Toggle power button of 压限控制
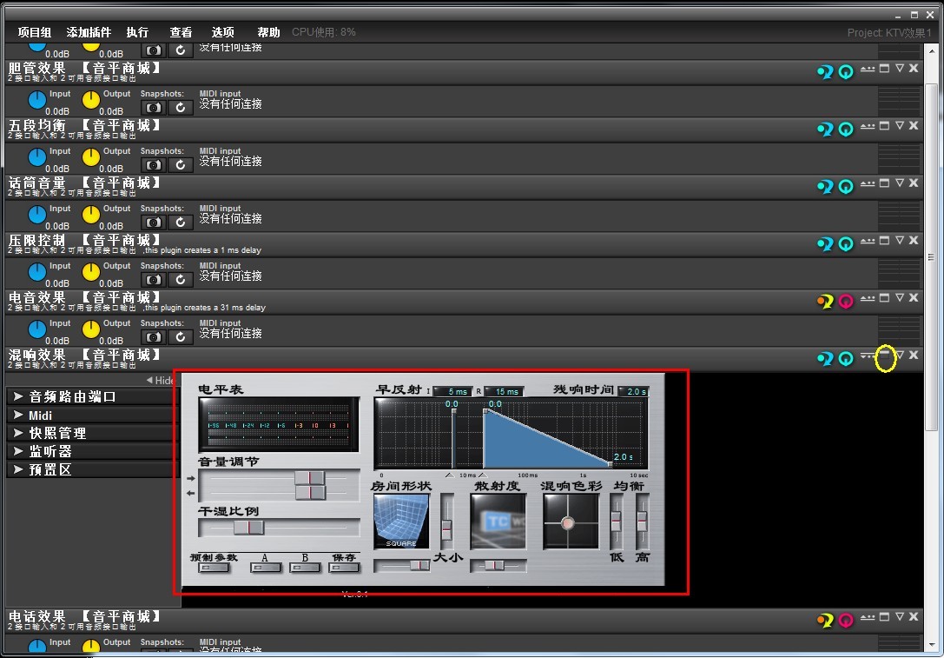Image resolution: width=944 pixels, height=658 pixels. click(x=846, y=244)
